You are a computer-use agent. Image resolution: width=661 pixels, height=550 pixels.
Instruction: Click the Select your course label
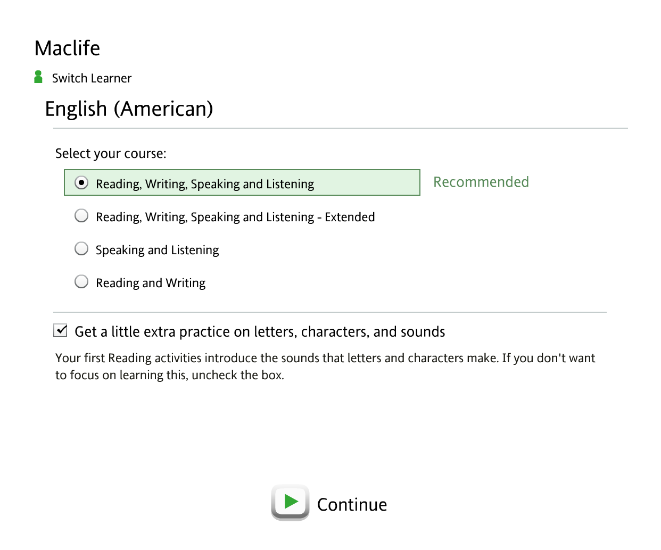[x=110, y=153]
